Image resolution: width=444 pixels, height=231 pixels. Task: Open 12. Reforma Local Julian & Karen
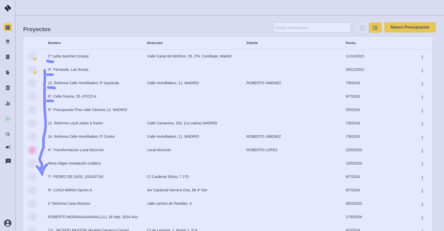[x=75, y=123]
